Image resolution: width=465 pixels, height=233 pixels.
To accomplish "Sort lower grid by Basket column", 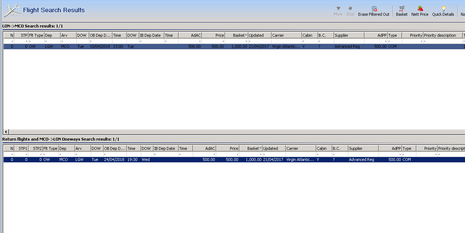I will pos(251,148).
